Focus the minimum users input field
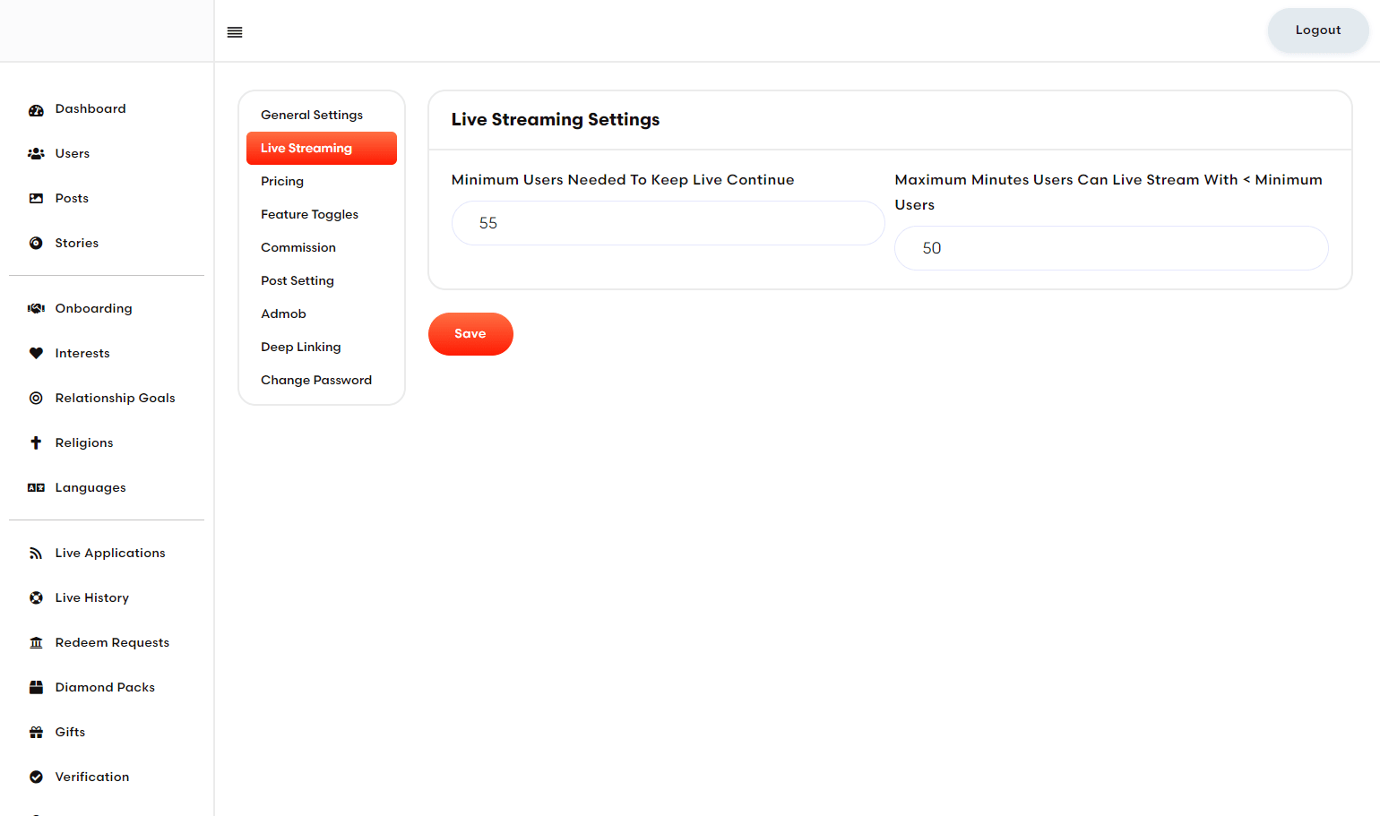 tap(668, 223)
